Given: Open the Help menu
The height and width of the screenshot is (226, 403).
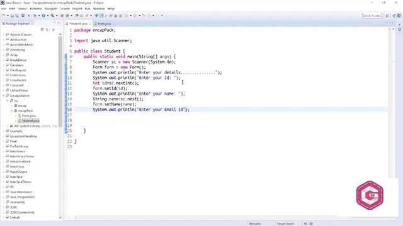Looking at the screenshot, I should (x=111, y=9).
